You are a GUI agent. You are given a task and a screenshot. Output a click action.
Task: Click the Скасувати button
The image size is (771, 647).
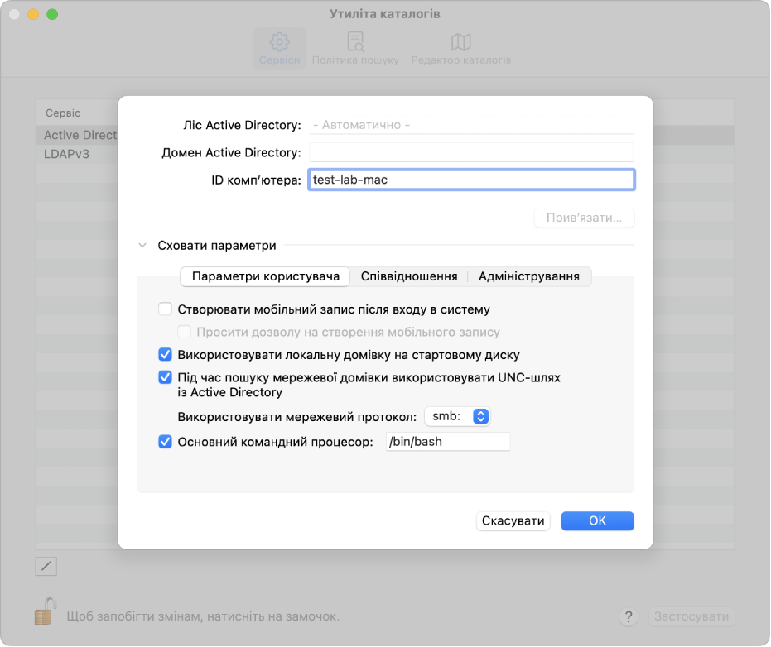(x=513, y=520)
